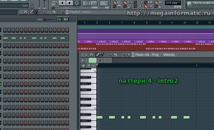Image resolution: width=214 pixels, height=130 pixels.
Task: Select the Playlist paint brush tool
Action: click(36, 12)
